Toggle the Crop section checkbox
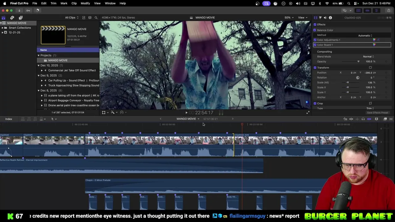 pos(315,103)
